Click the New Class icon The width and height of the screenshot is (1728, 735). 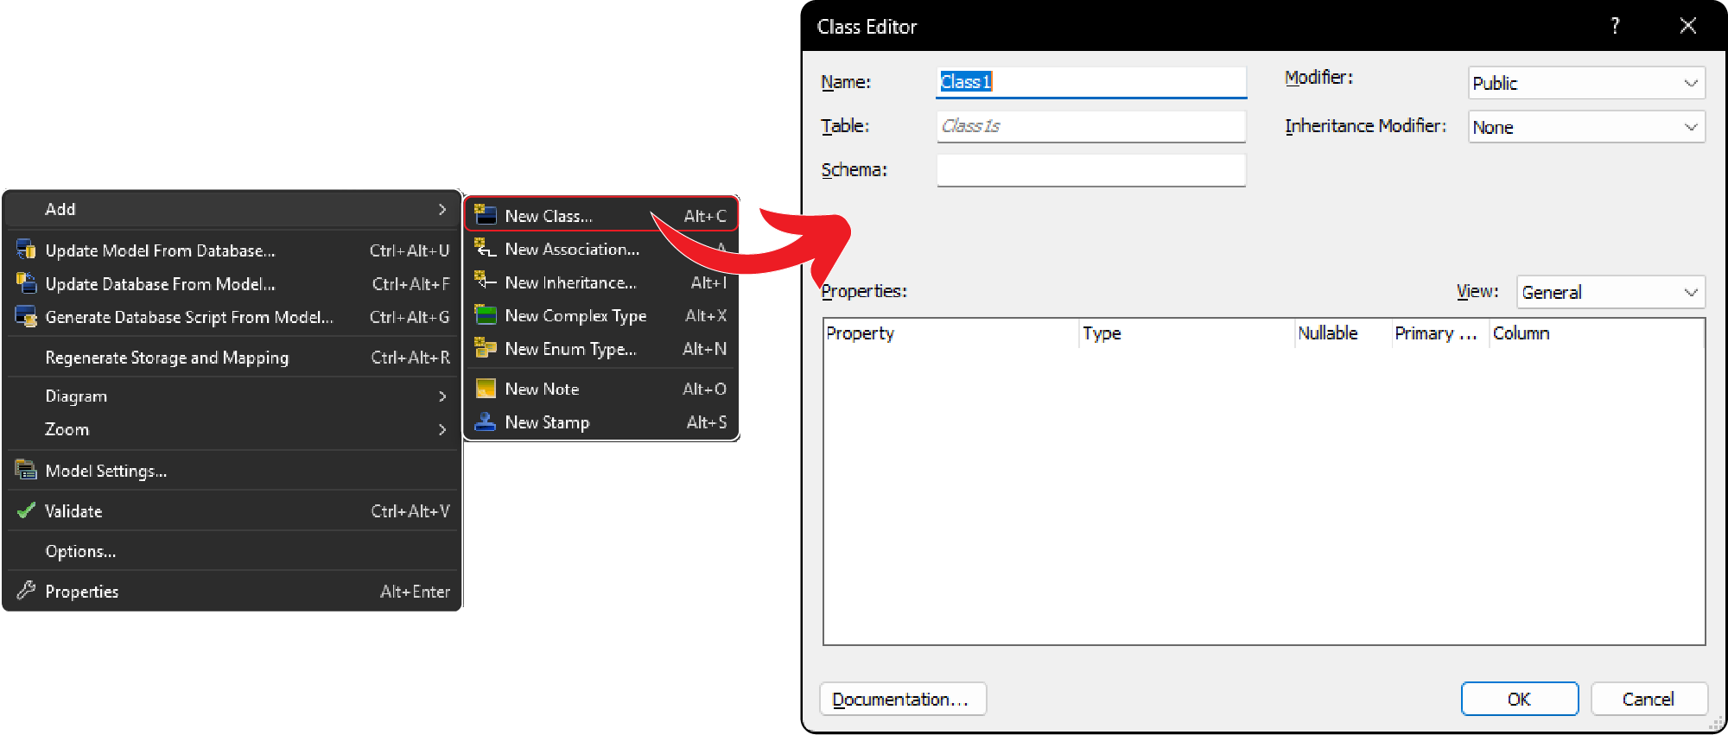486,214
